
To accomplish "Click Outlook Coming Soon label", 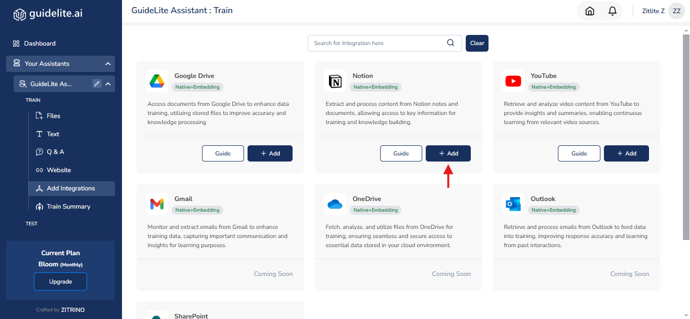I will [x=629, y=274].
